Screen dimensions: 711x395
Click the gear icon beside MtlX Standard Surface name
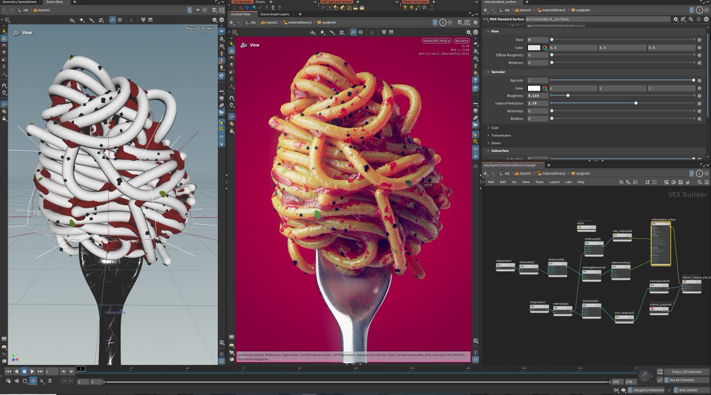pyautogui.click(x=676, y=19)
